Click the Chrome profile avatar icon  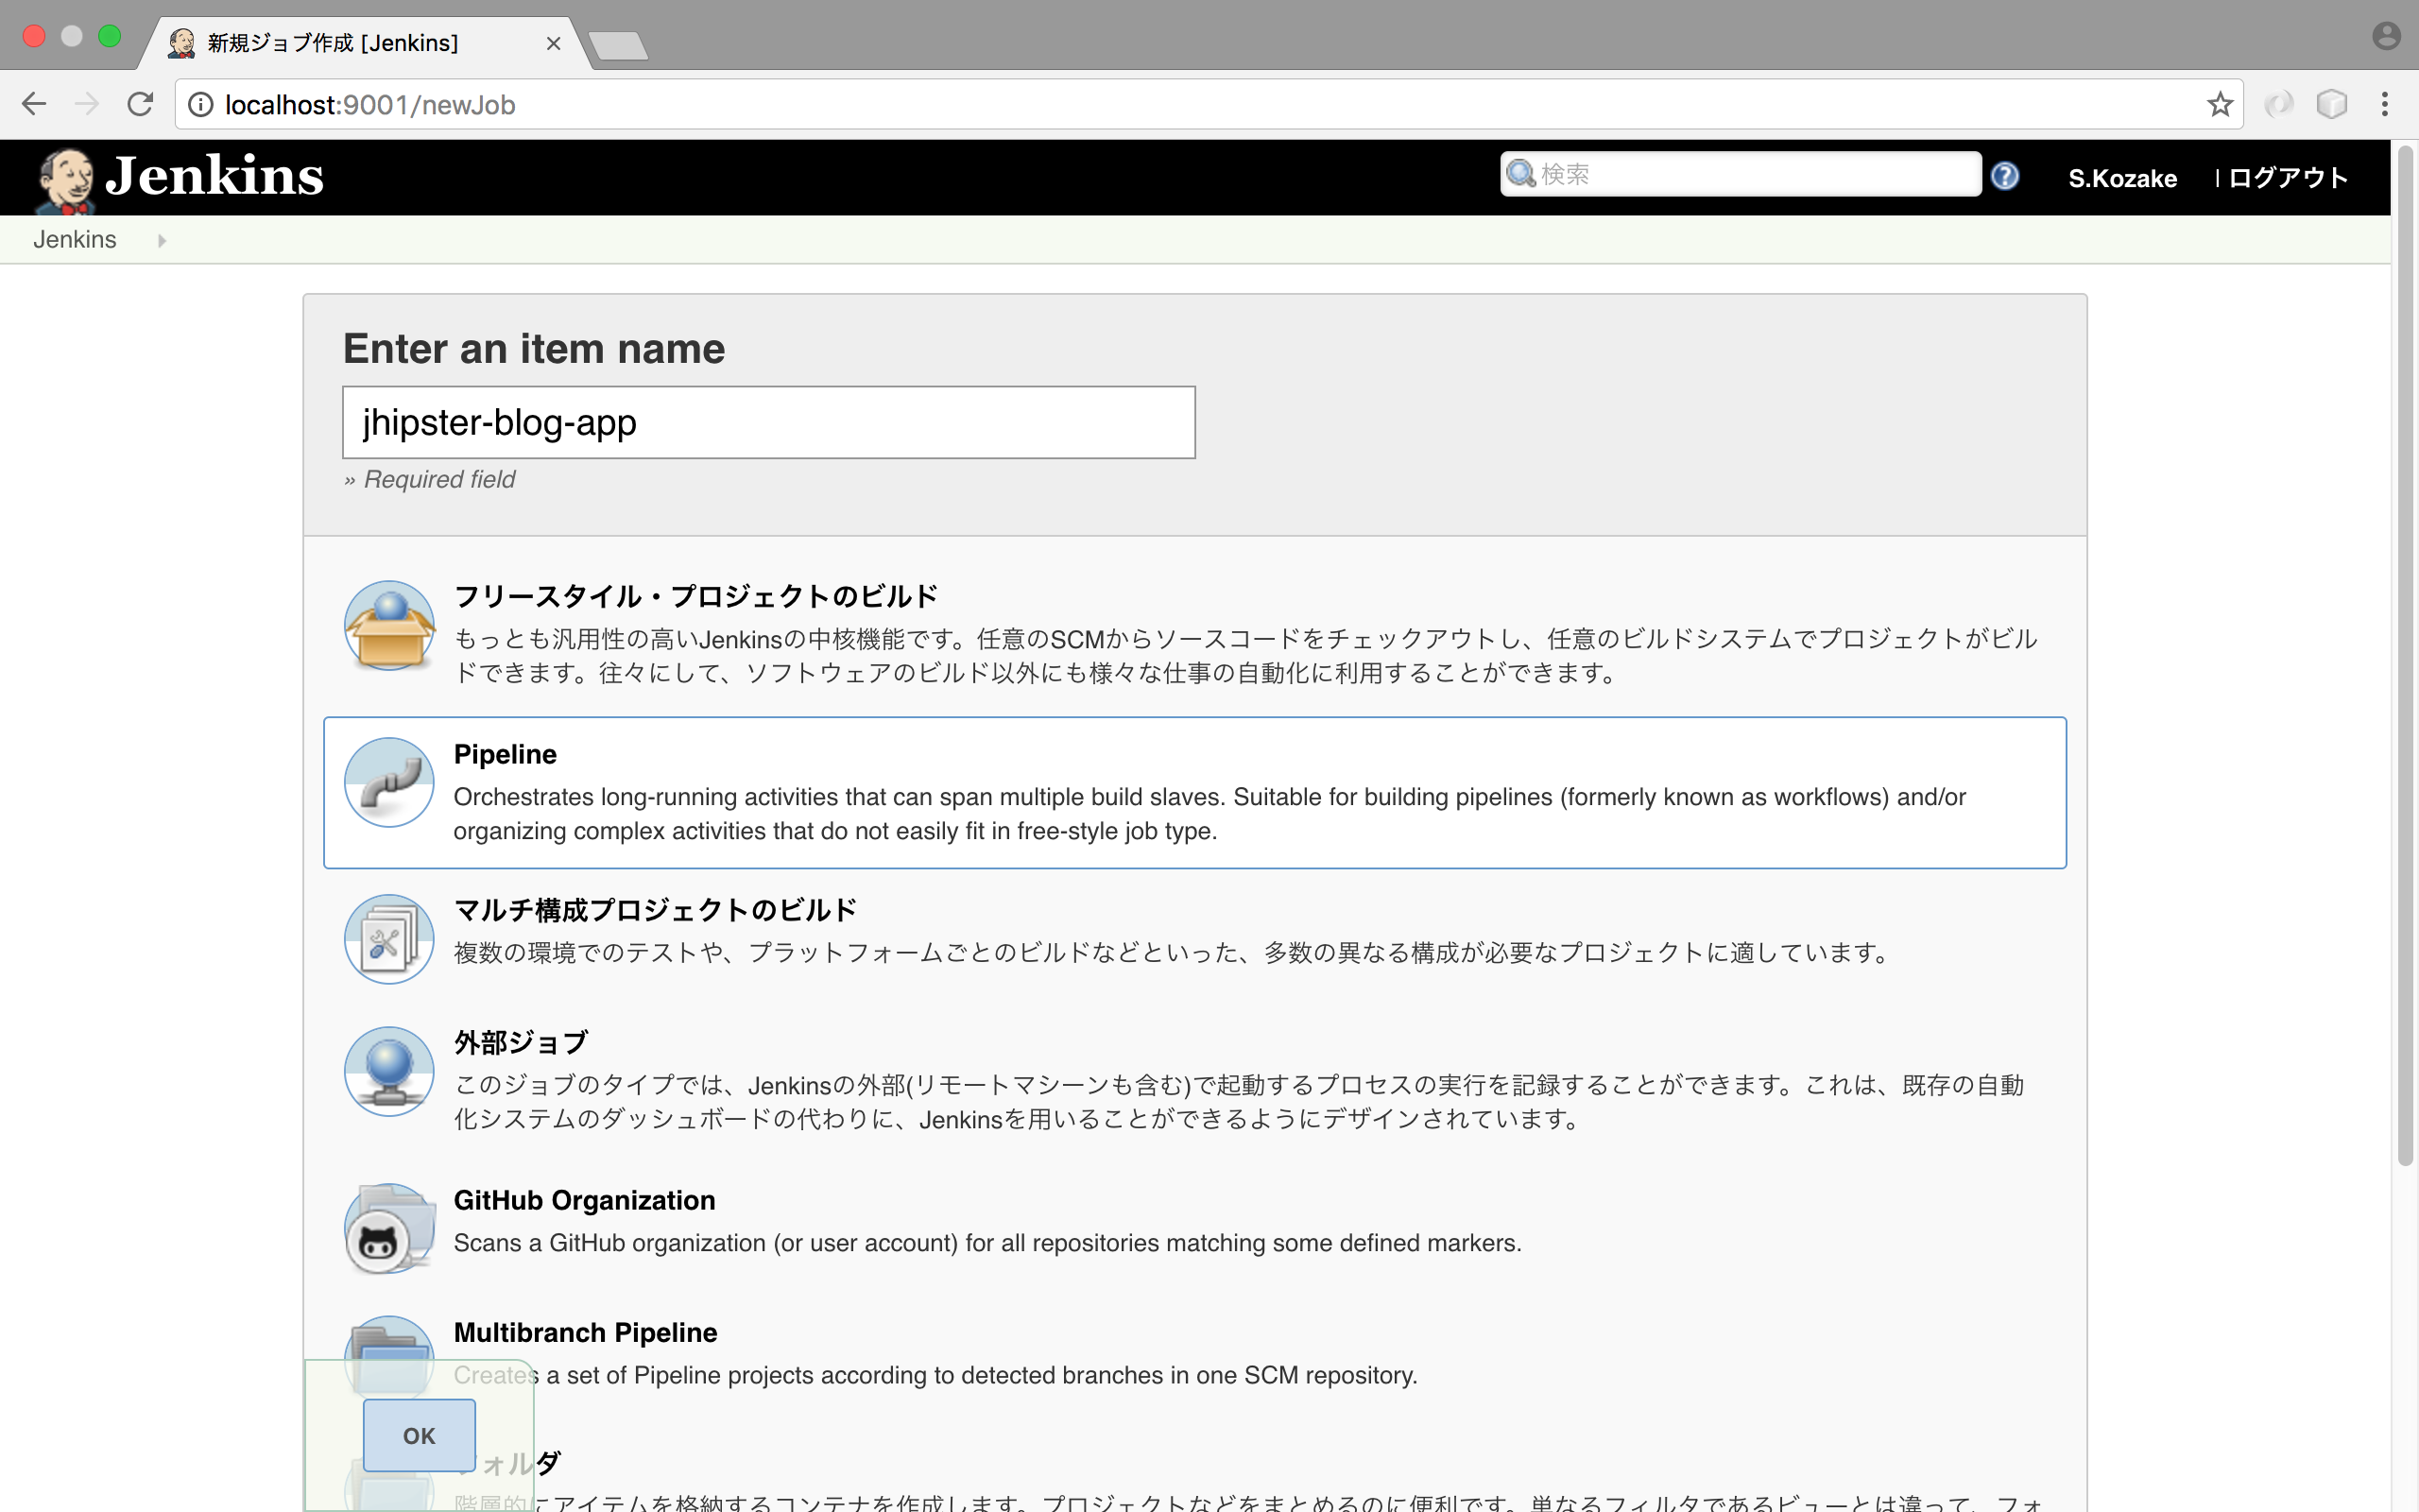coord(2386,36)
